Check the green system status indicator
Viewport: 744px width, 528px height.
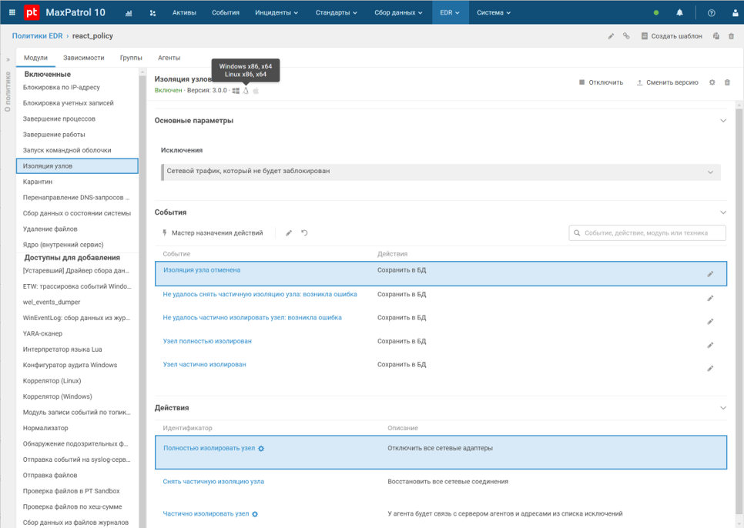656,13
